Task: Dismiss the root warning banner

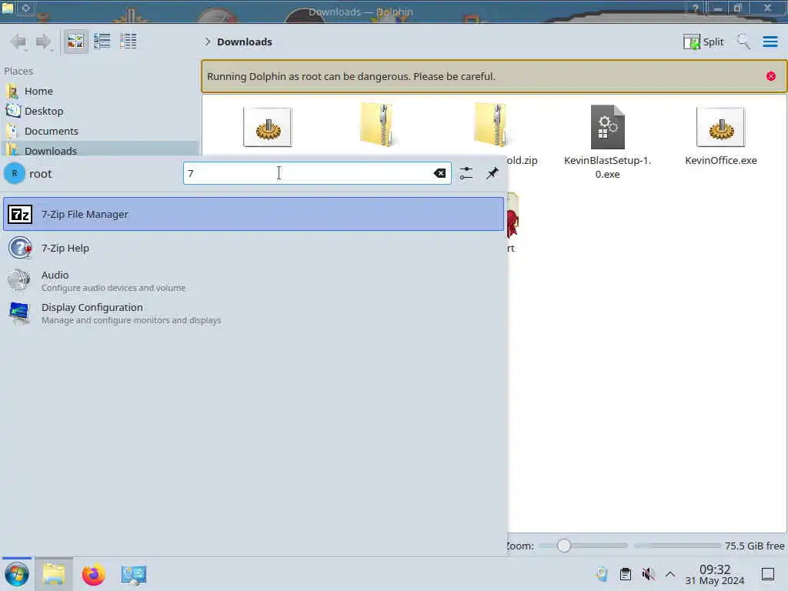Action: pyautogui.click(x=770, y=76)
